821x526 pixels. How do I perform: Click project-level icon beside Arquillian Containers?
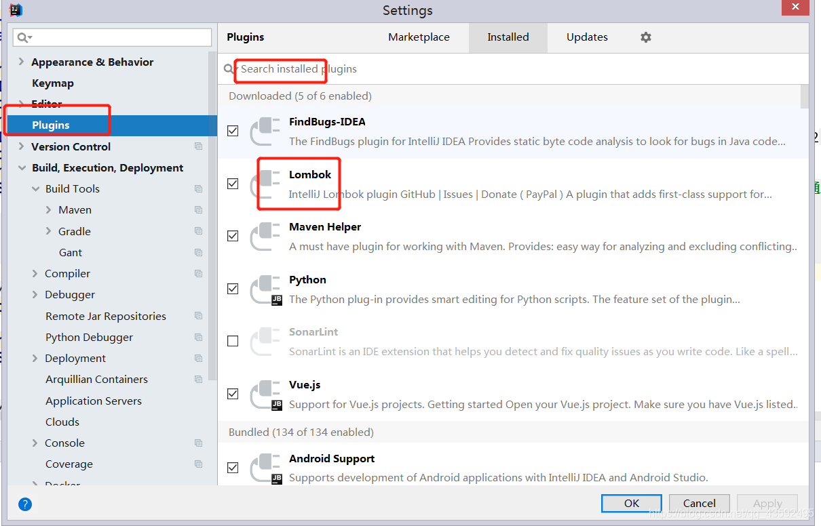pyautogui.click(x=198, y=380)
